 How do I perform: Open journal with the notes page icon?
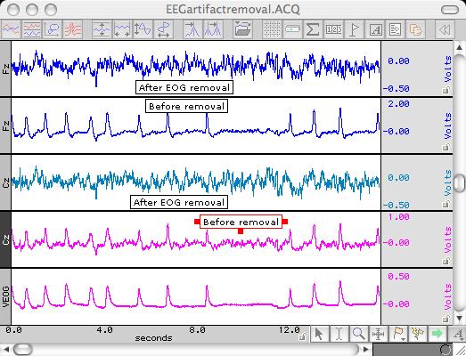pyautogui.click(x=395, y=29)
